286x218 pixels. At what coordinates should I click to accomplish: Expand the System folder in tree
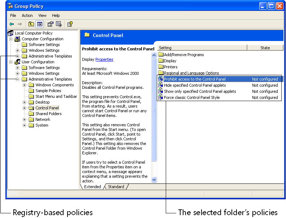coord(25,125)
